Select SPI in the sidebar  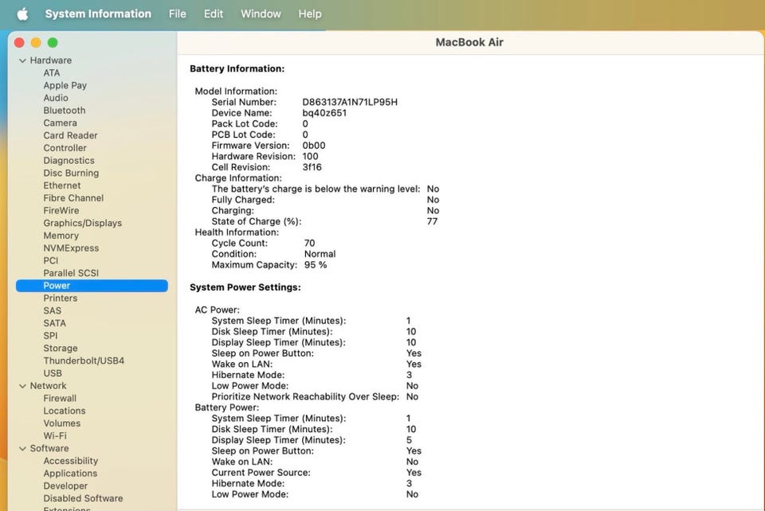[50, 336]
